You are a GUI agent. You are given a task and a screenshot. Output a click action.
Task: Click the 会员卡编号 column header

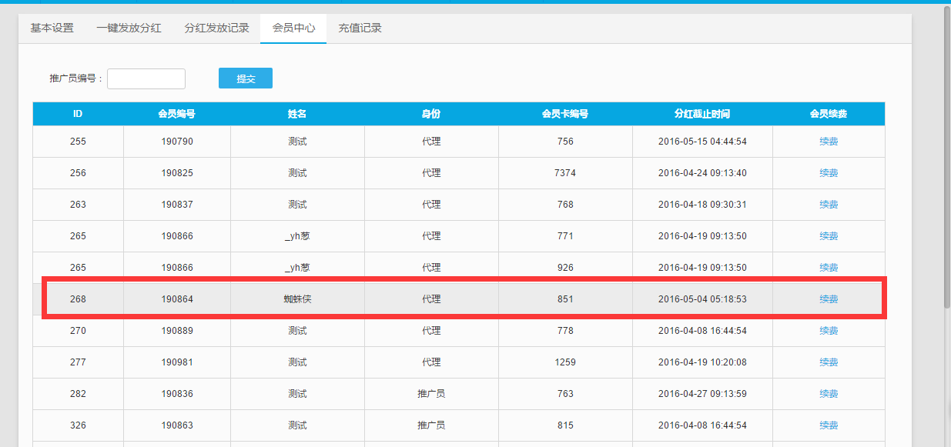(565, 114)
